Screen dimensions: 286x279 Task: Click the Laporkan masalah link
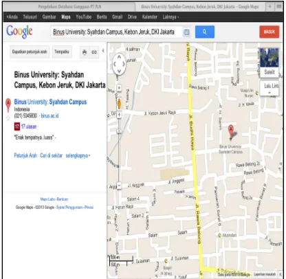(265, 274)
